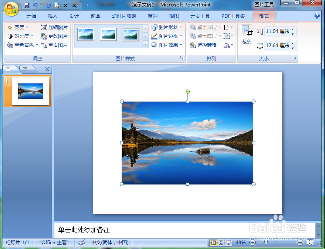This screenshot has height=249, width=325.
Task: Activate the 裁剪 crop tool
Action: [x=246, y=35]
